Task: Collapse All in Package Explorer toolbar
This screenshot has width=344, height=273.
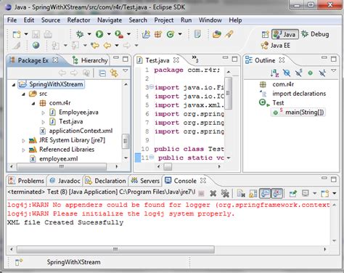Action: [x=102, y=73]
